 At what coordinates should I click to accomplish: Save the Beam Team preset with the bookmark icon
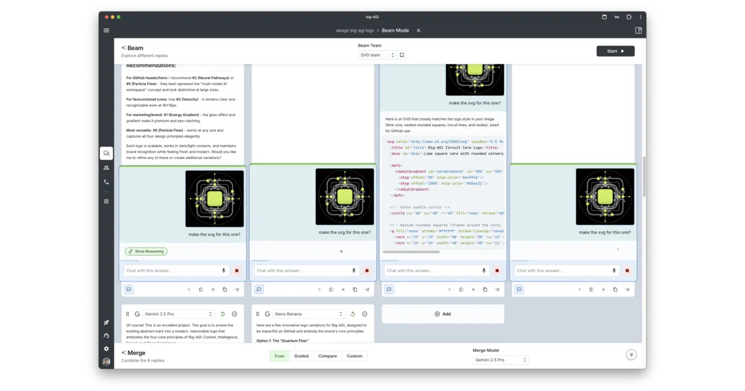[402, 55]
